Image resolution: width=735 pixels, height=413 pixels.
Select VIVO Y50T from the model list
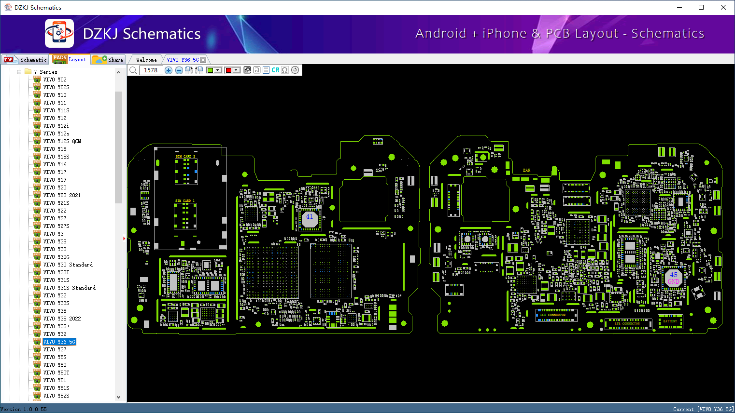point(56,373)
